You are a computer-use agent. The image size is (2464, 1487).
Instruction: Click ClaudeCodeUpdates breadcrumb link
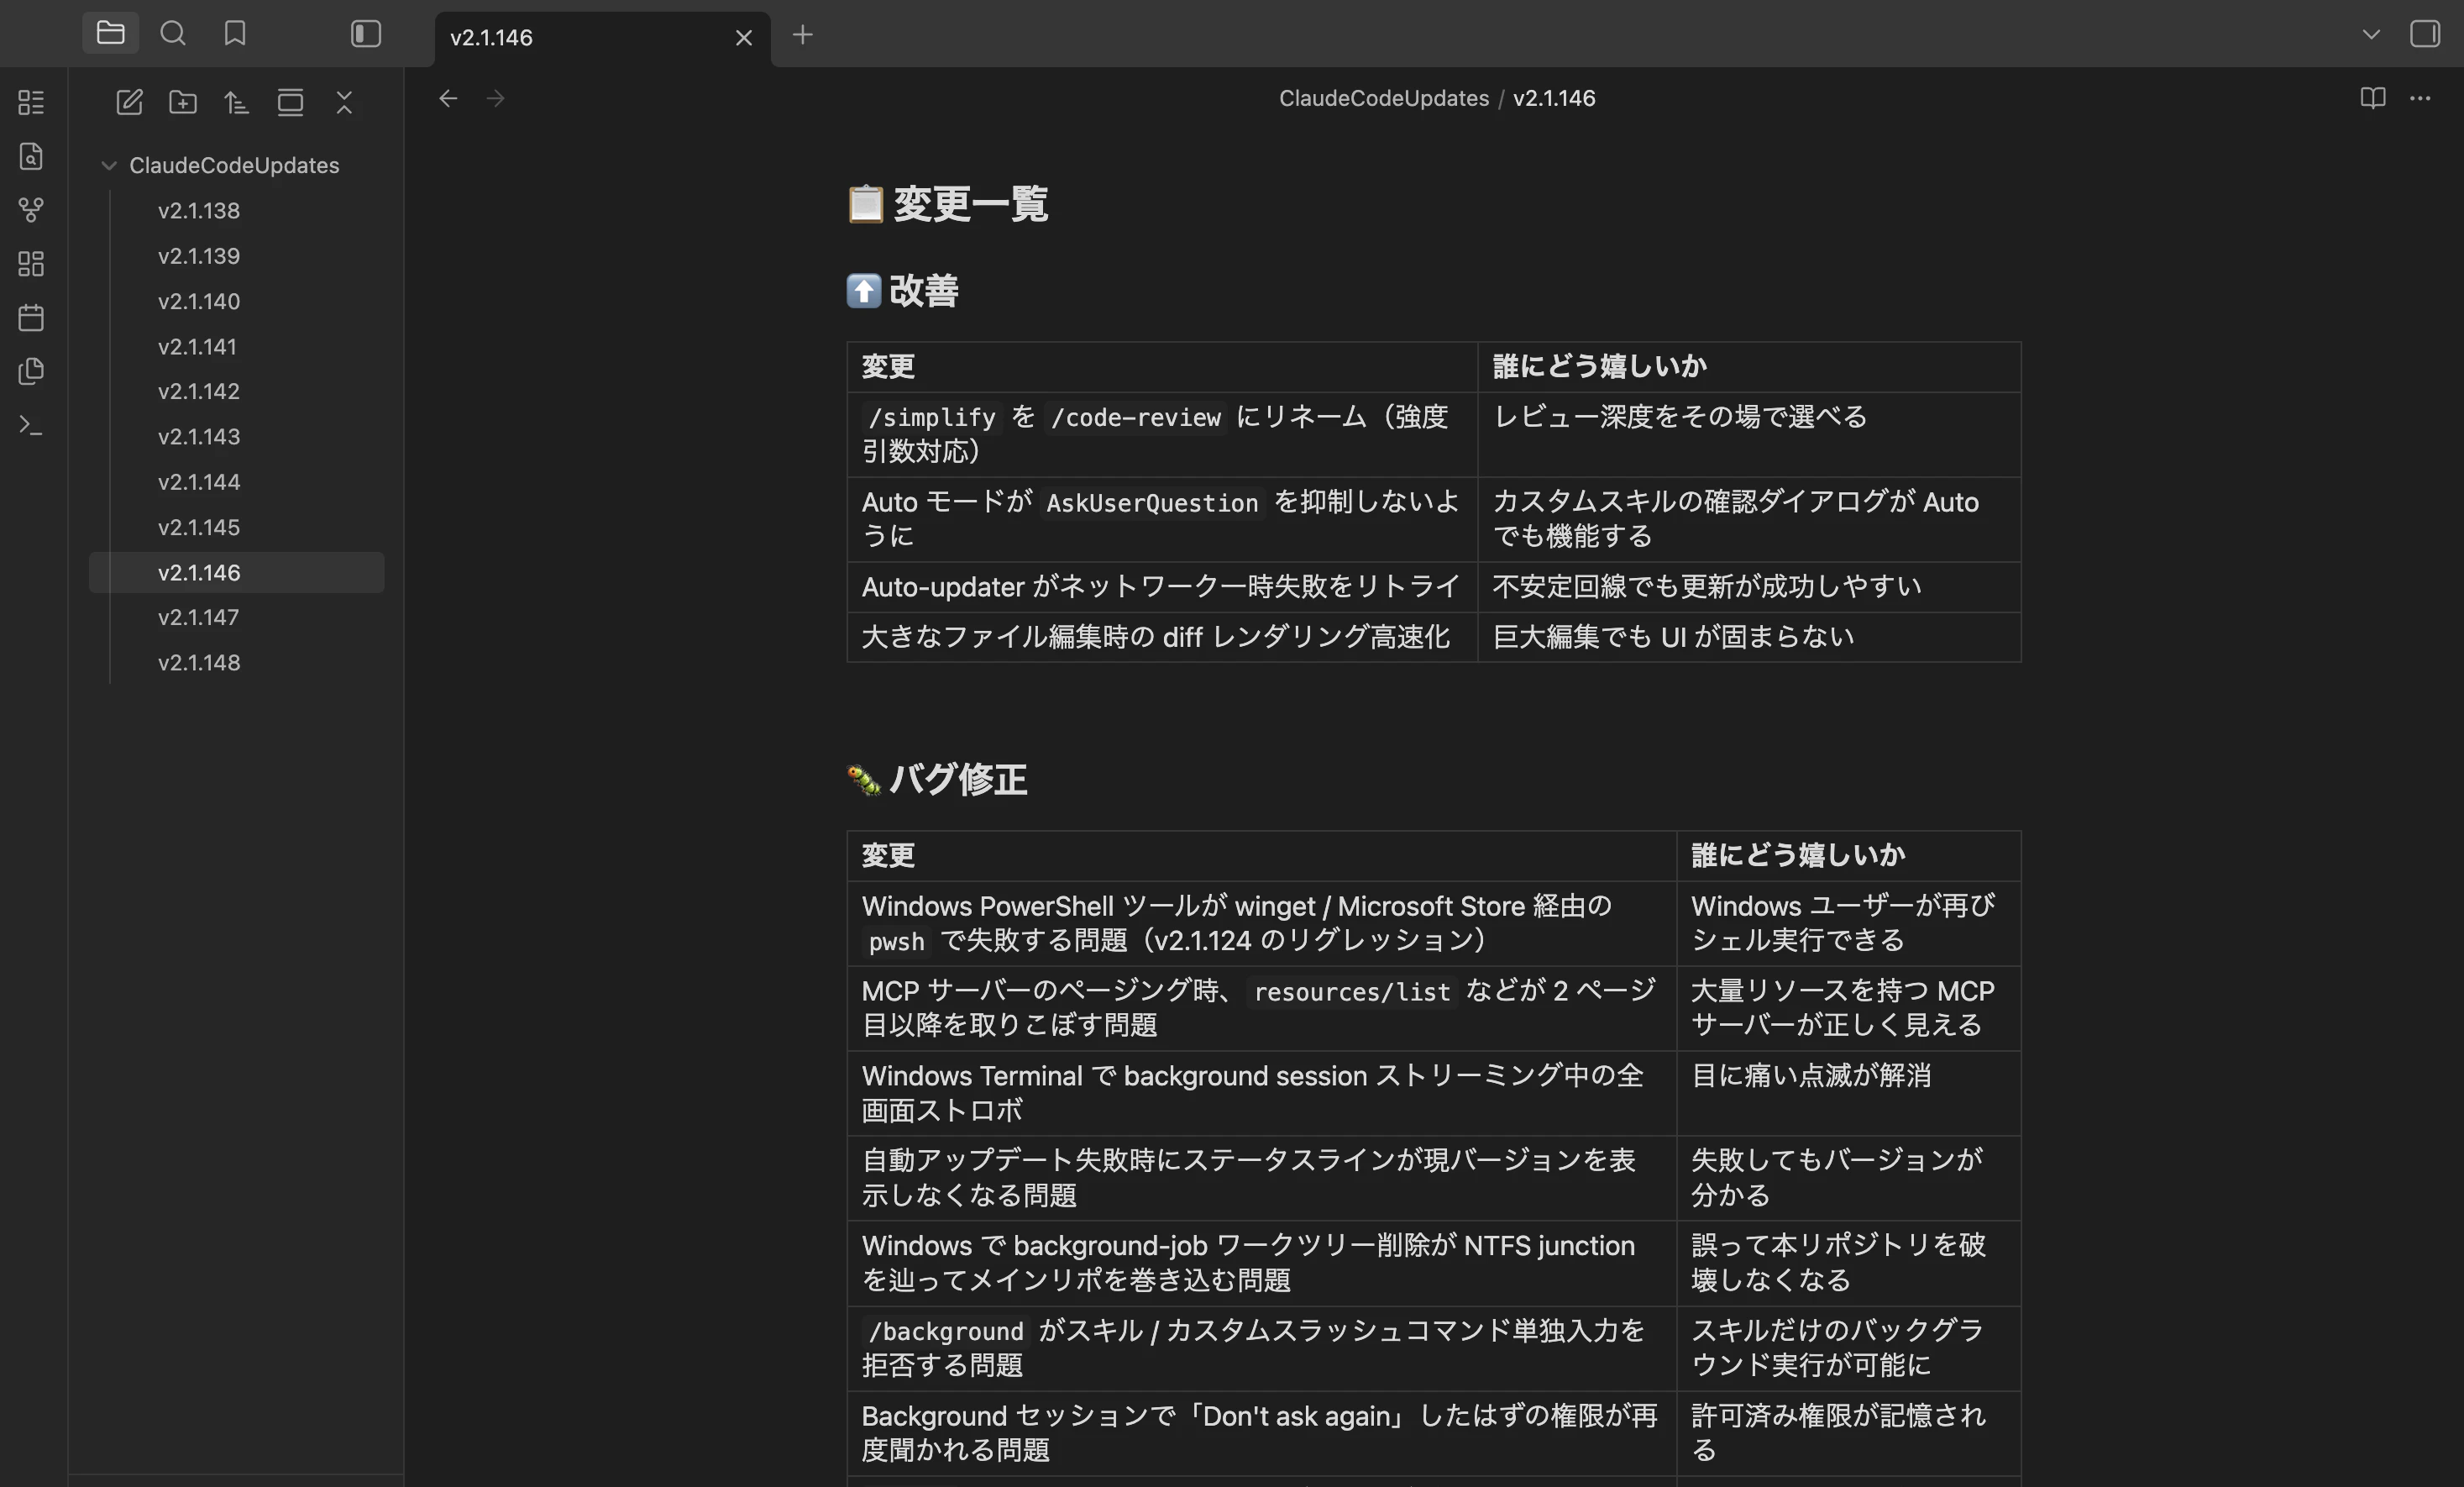(1384, 98)
